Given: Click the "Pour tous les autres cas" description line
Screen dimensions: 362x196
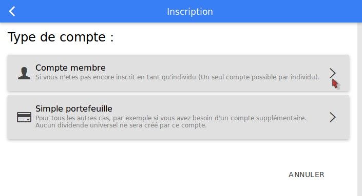Looking at the screenshot, I should tap(170, 118).
